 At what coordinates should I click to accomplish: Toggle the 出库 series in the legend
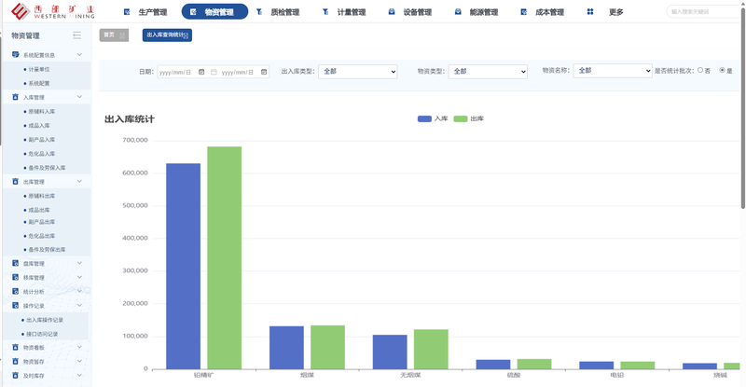pyautogui.click(x=469, y=118)
